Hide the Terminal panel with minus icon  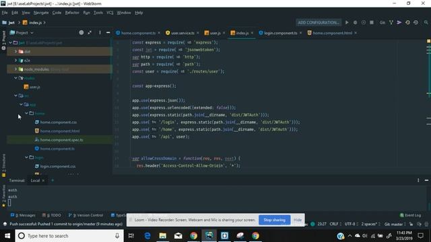(x=426, y=180)
